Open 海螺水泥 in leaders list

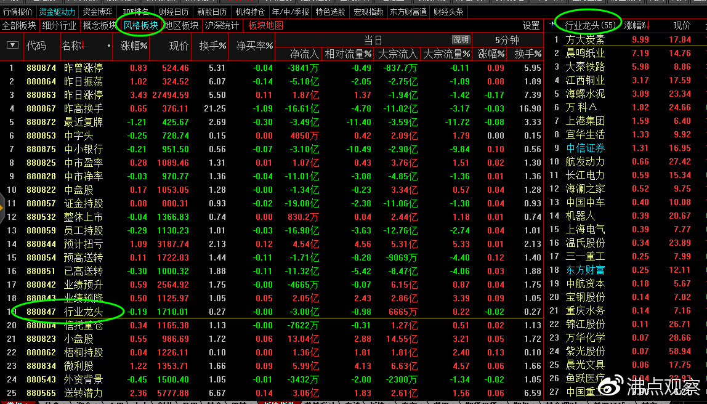[x=585, y=94]
